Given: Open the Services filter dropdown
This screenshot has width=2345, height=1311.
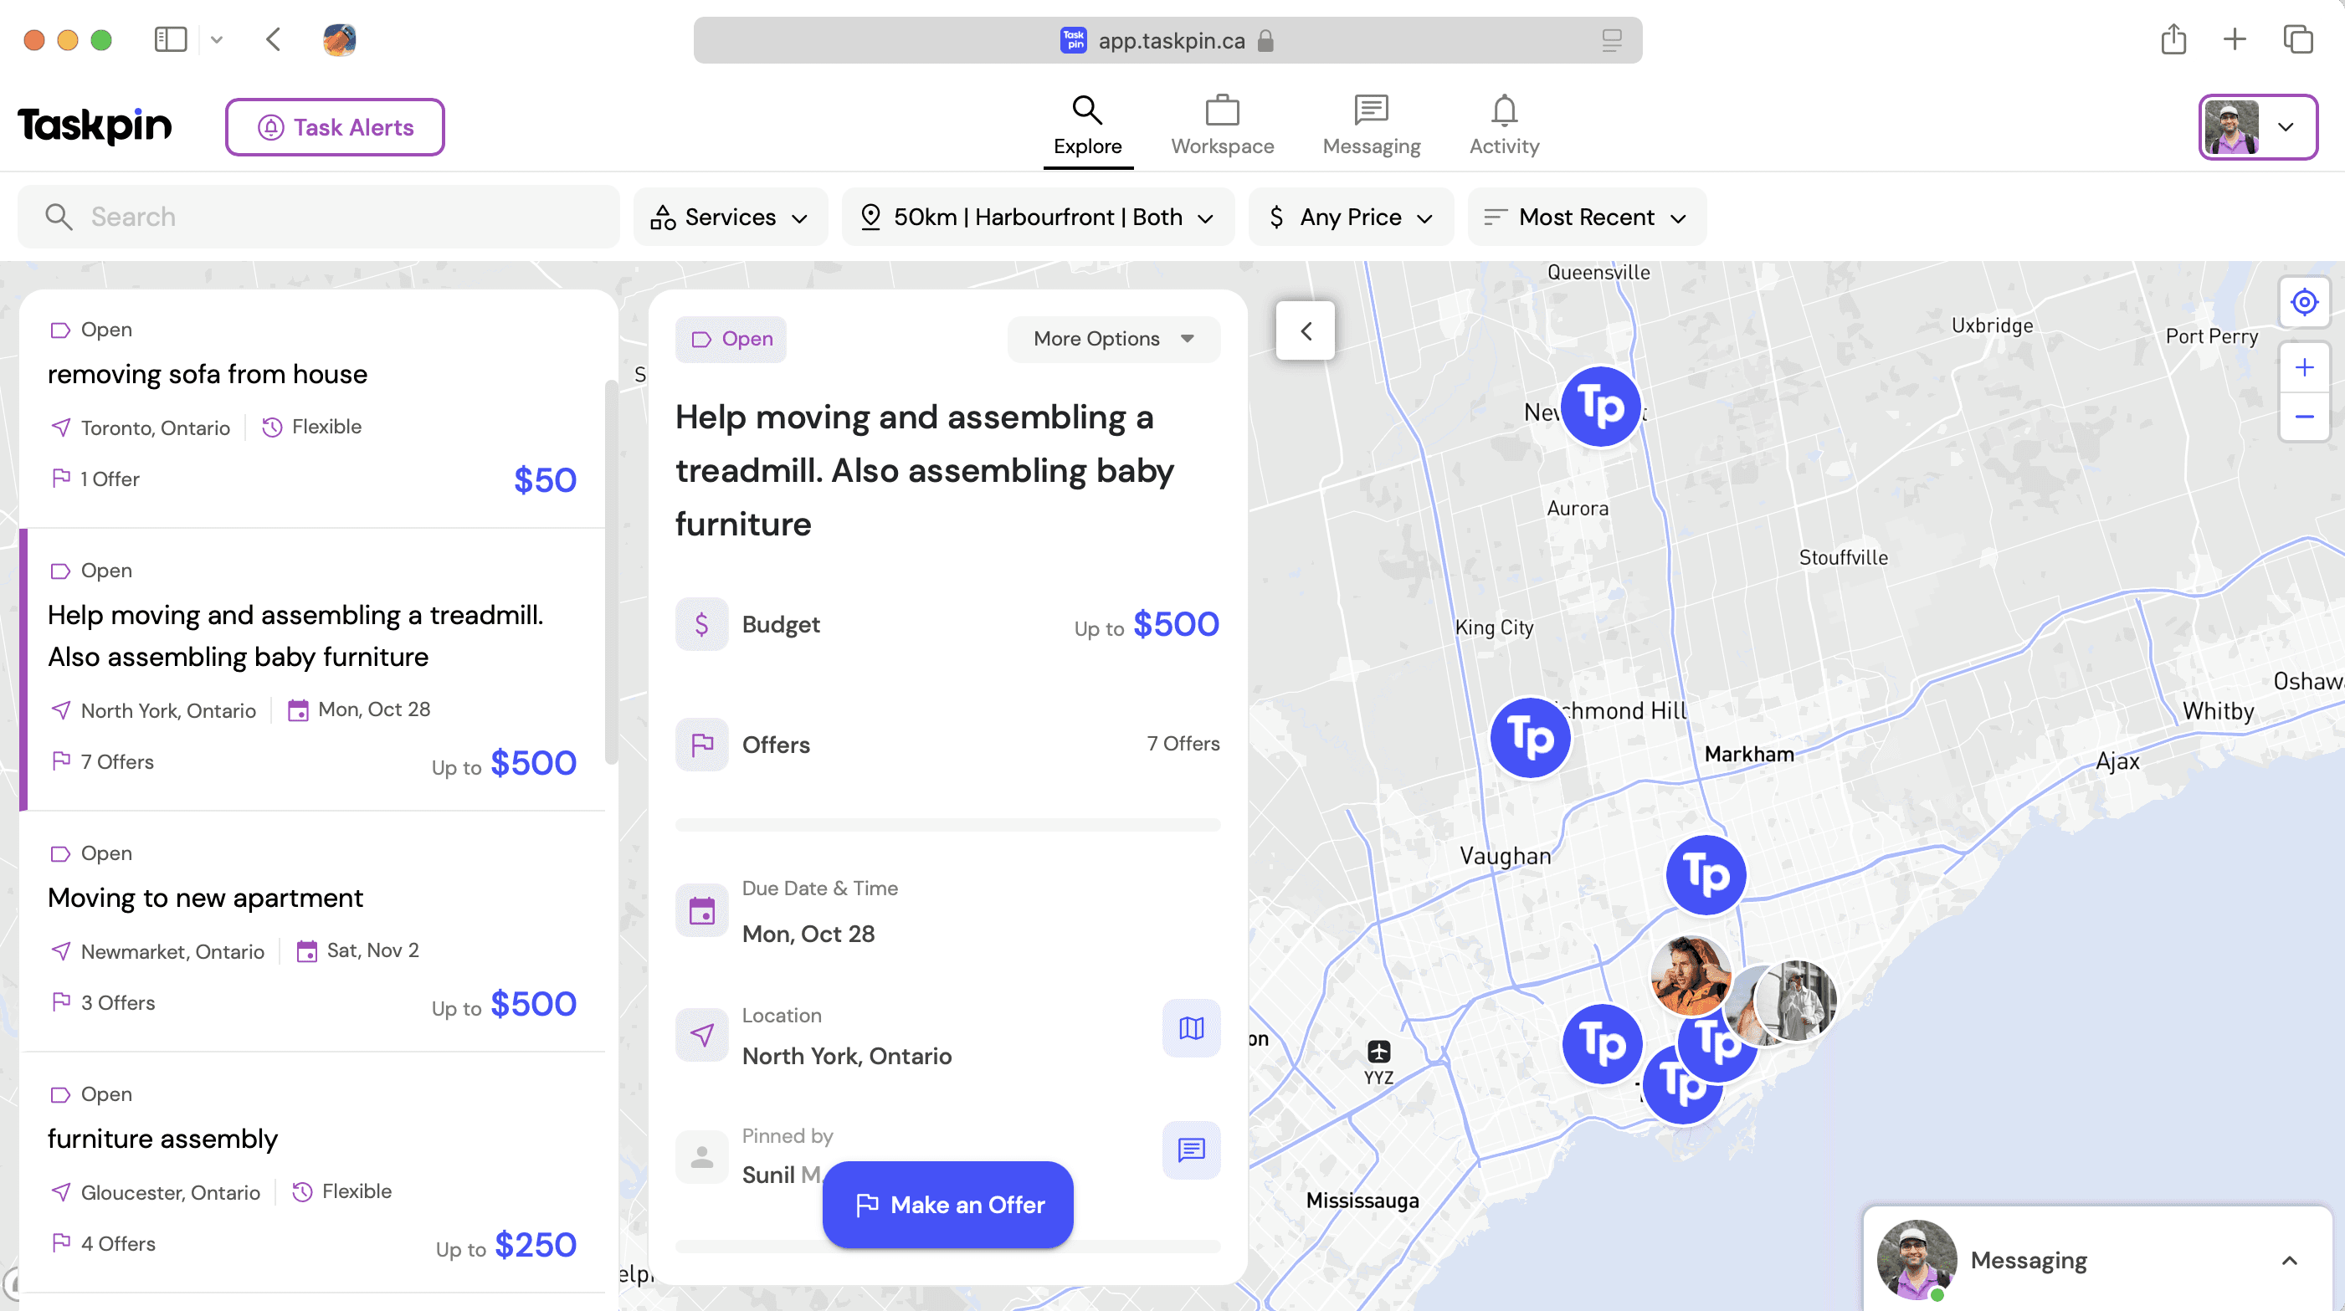Looking at the screenshot, I should coord(730,218).
